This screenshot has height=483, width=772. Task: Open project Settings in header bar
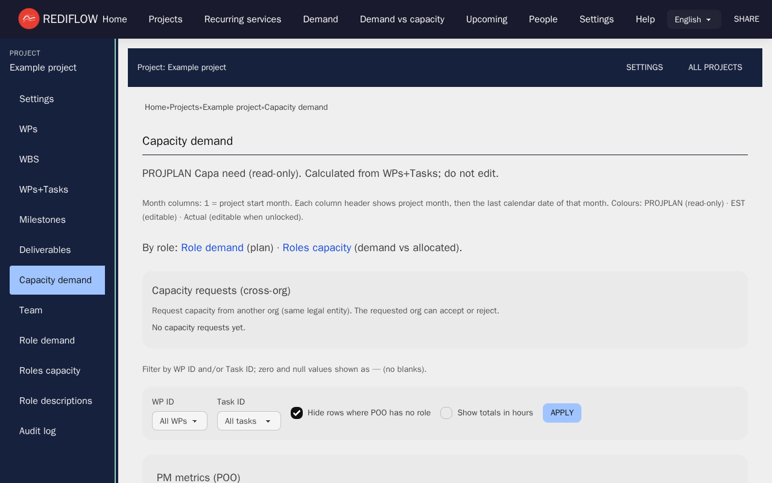click(644, 68)
